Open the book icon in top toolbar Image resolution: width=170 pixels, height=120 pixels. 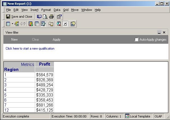[x=39, y=17]
